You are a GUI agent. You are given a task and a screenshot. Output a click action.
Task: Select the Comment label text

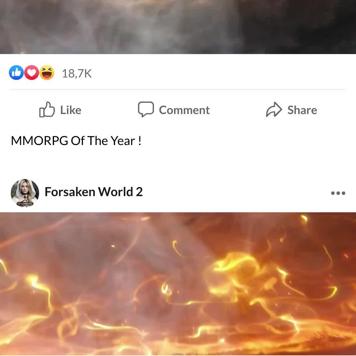(x=184, y=110)
